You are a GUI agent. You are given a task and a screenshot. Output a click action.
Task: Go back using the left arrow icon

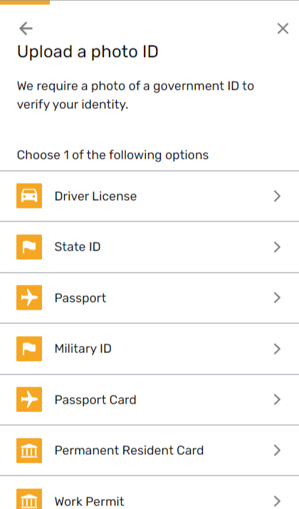pos(26,28)
